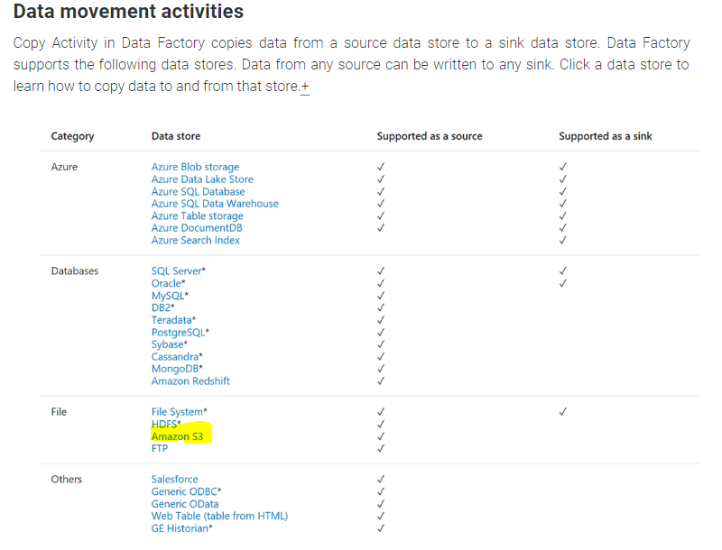Click the source checkmark for Azure Blob storage
The image size is (722, 550).
(381, 167)
